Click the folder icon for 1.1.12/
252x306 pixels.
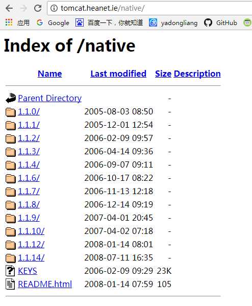click(11, 245)
